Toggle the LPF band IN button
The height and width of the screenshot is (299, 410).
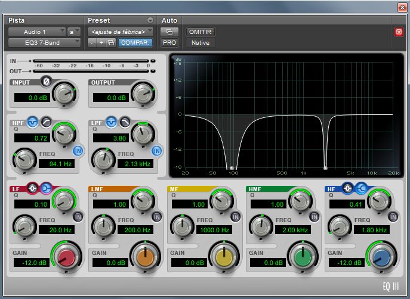tap(156, 150)
